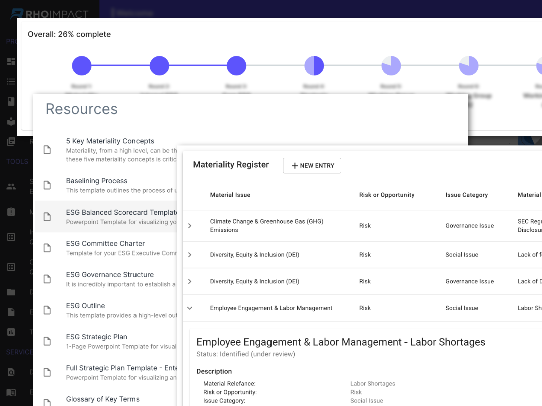542x406 pixels.
Task: Click the people group icon under Tools
Action: [11, 187]
